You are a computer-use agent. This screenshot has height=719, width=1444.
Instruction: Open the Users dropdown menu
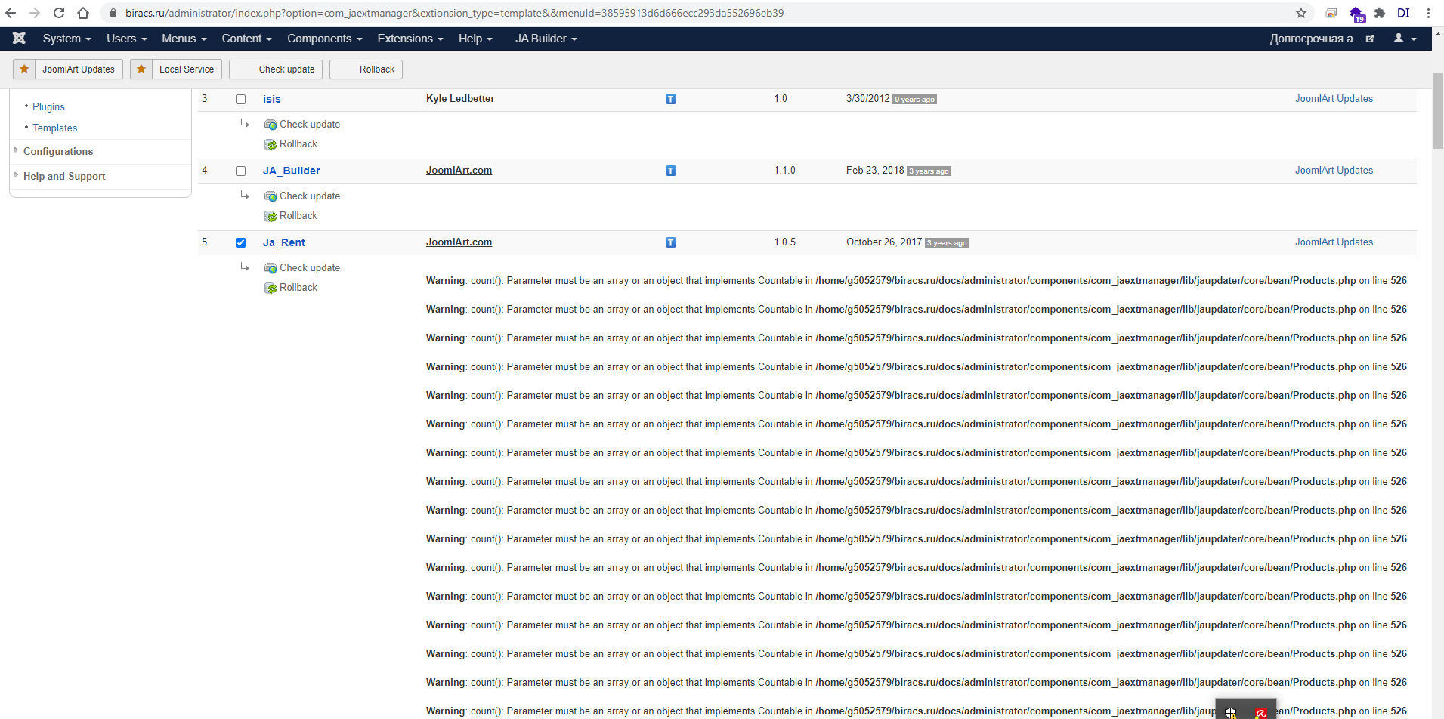pos(126,39)
